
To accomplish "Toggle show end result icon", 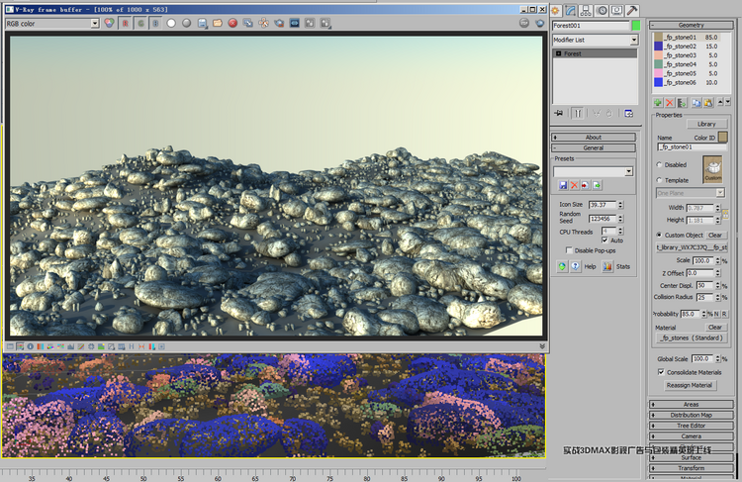I will click(578, 113).
